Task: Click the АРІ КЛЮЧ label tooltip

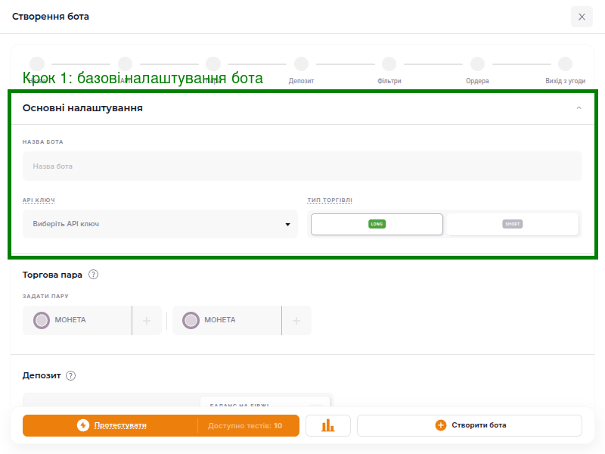Action: pyautogui.click(x=39, y=200)
